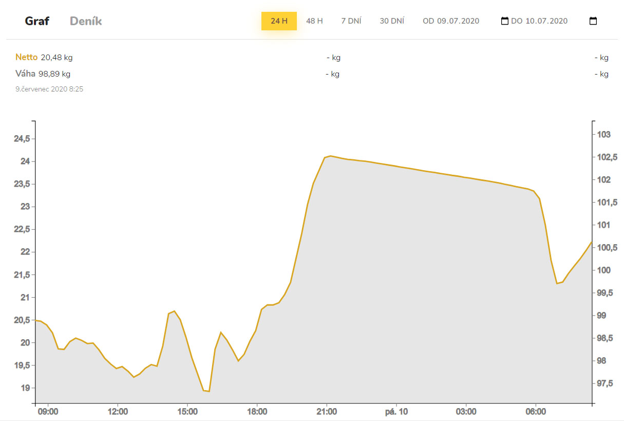The height and width of the screenshot is (421, 624).
Task: Click the 99,5 right axis label
Action: tap(605, 293)
